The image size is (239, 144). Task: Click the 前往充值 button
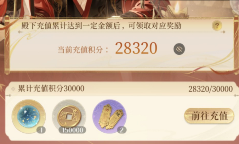(209, 116)
